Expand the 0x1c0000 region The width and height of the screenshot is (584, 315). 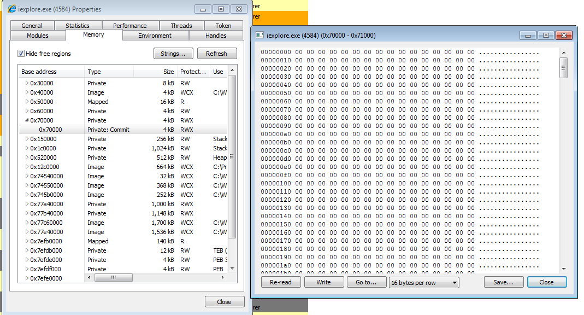(27, 148)
